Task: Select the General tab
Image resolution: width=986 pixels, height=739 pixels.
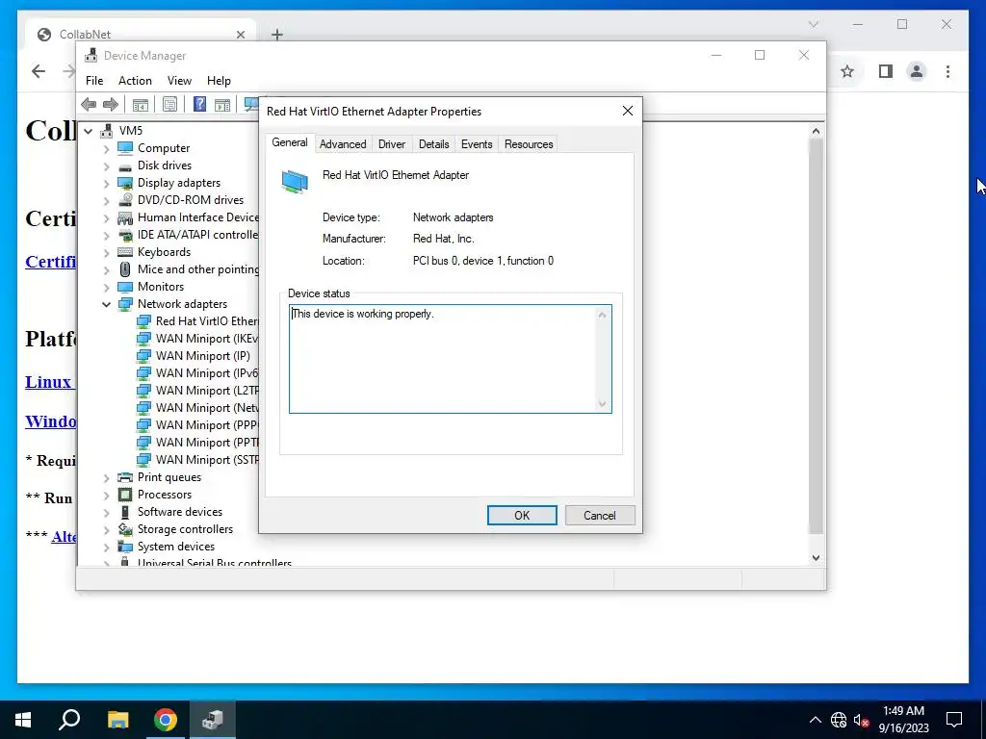Action: coord(290,142)
